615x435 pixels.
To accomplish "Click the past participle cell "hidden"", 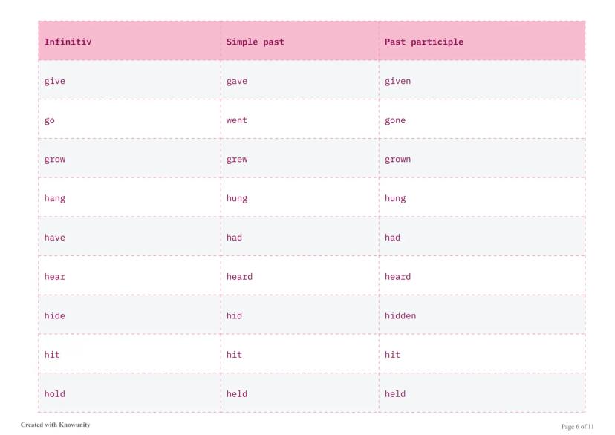I will coord(400,315).
